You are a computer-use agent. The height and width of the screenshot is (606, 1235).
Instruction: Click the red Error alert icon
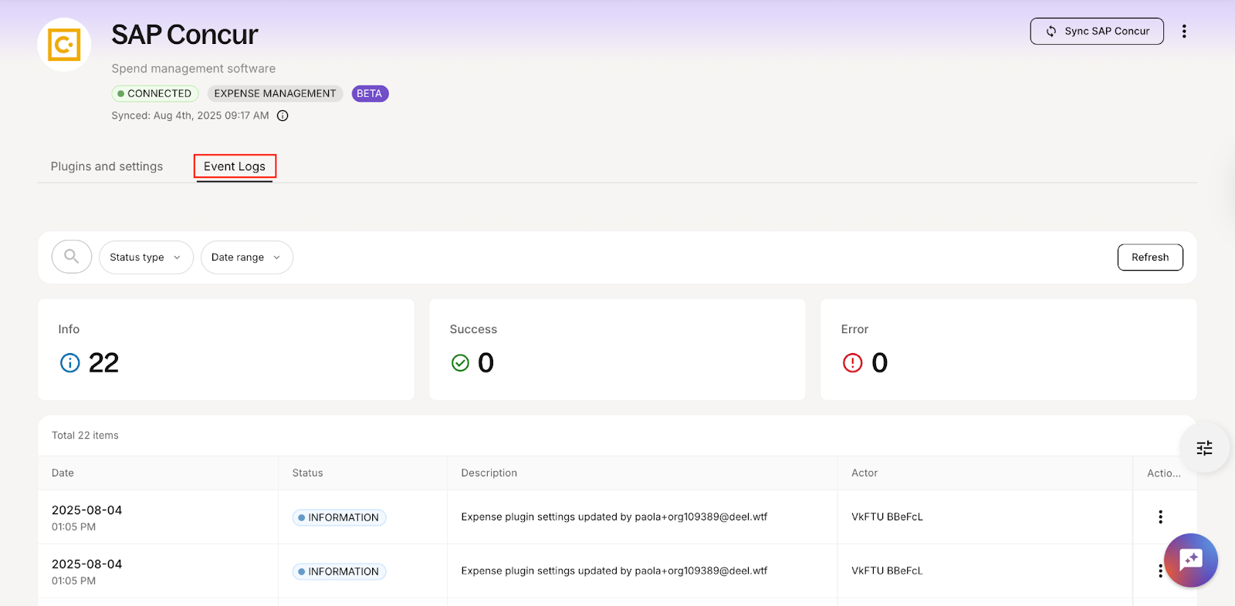tap(852, 362)
